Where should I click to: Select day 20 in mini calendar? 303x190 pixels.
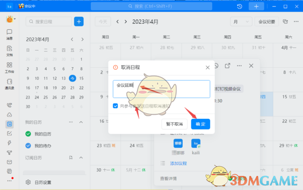64,88
